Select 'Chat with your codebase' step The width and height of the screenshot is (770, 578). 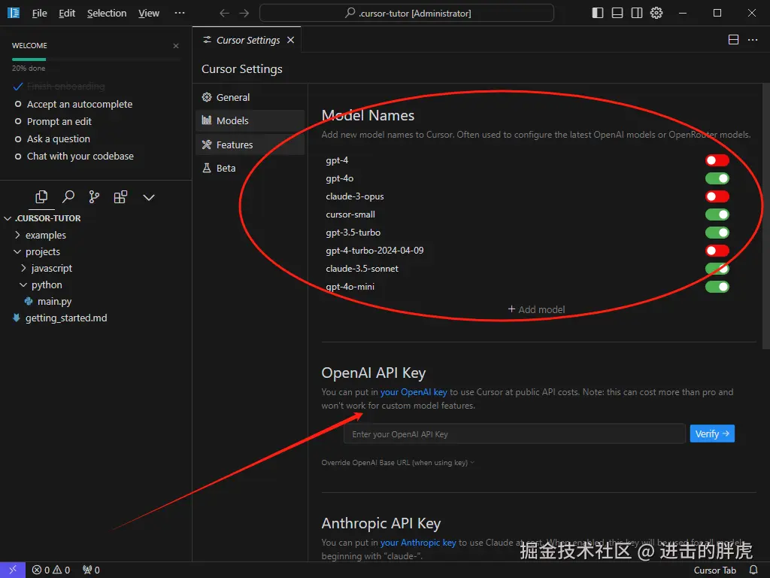[x=80, y=157]
